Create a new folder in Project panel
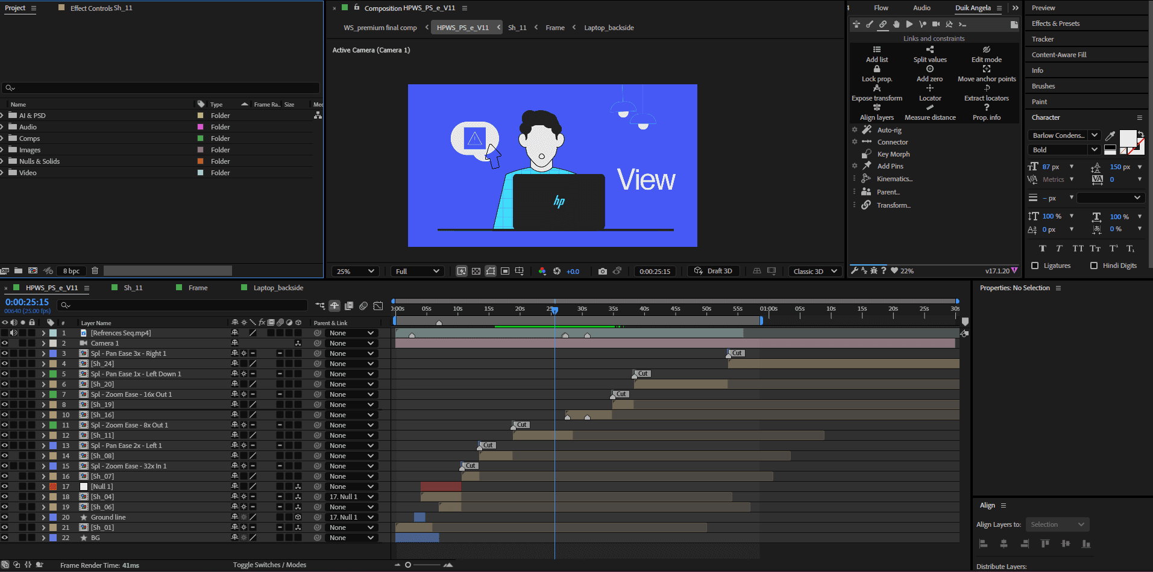The image size is (1153, 572). point(18,270)
